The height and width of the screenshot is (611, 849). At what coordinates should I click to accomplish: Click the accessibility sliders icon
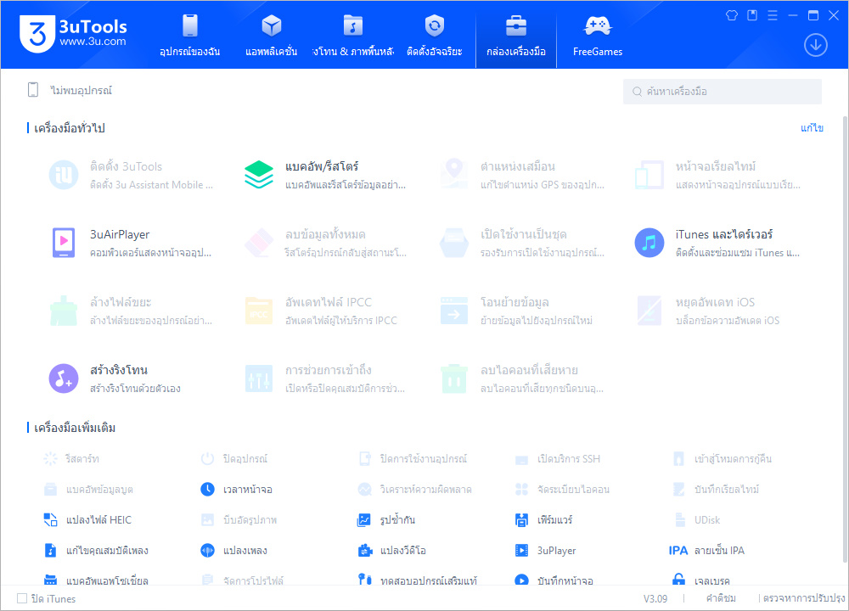259,378
